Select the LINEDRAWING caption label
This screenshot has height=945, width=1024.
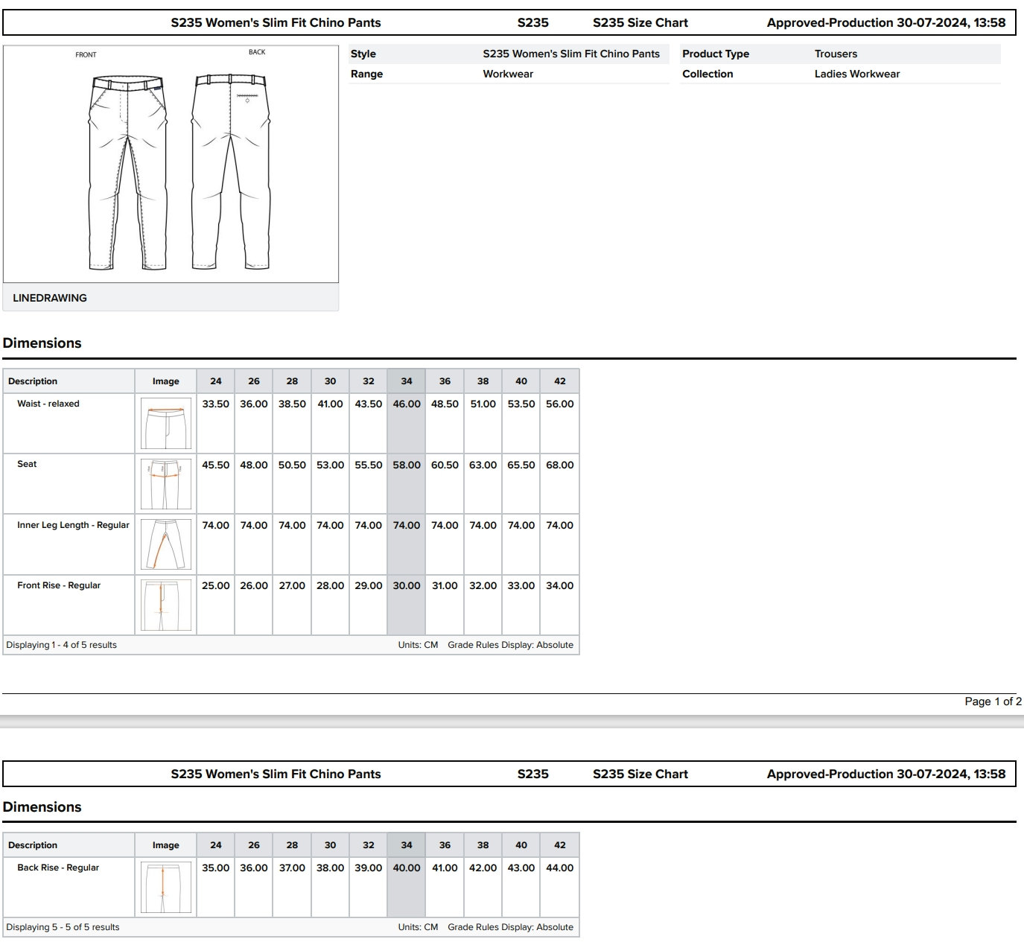50,298
